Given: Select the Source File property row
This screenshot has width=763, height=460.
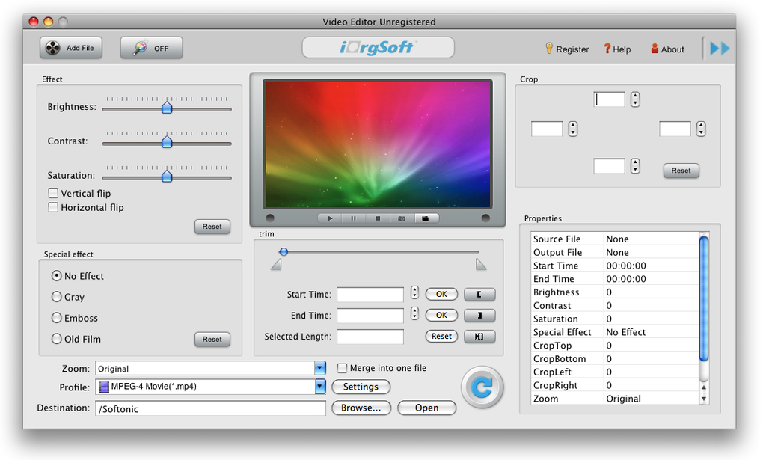Looking at the screenshot, I should (615, 239).
